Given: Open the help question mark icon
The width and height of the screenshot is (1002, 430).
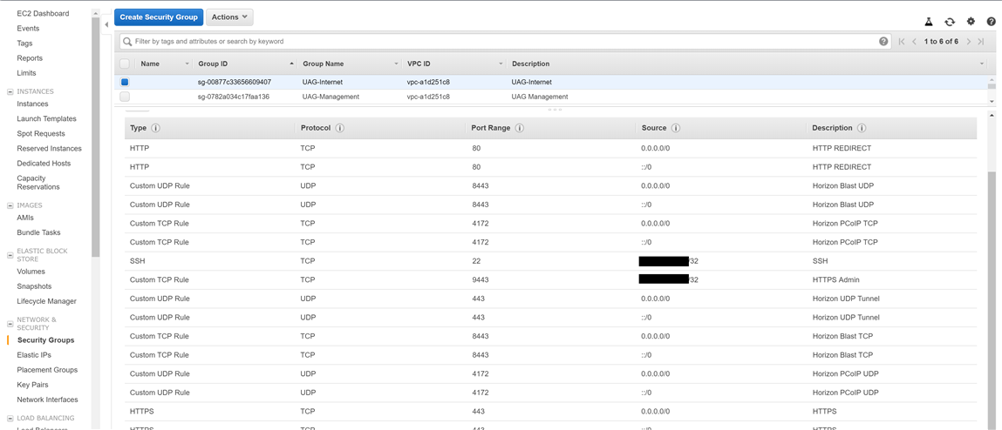Looking at the screenshot, I should 992,21.
